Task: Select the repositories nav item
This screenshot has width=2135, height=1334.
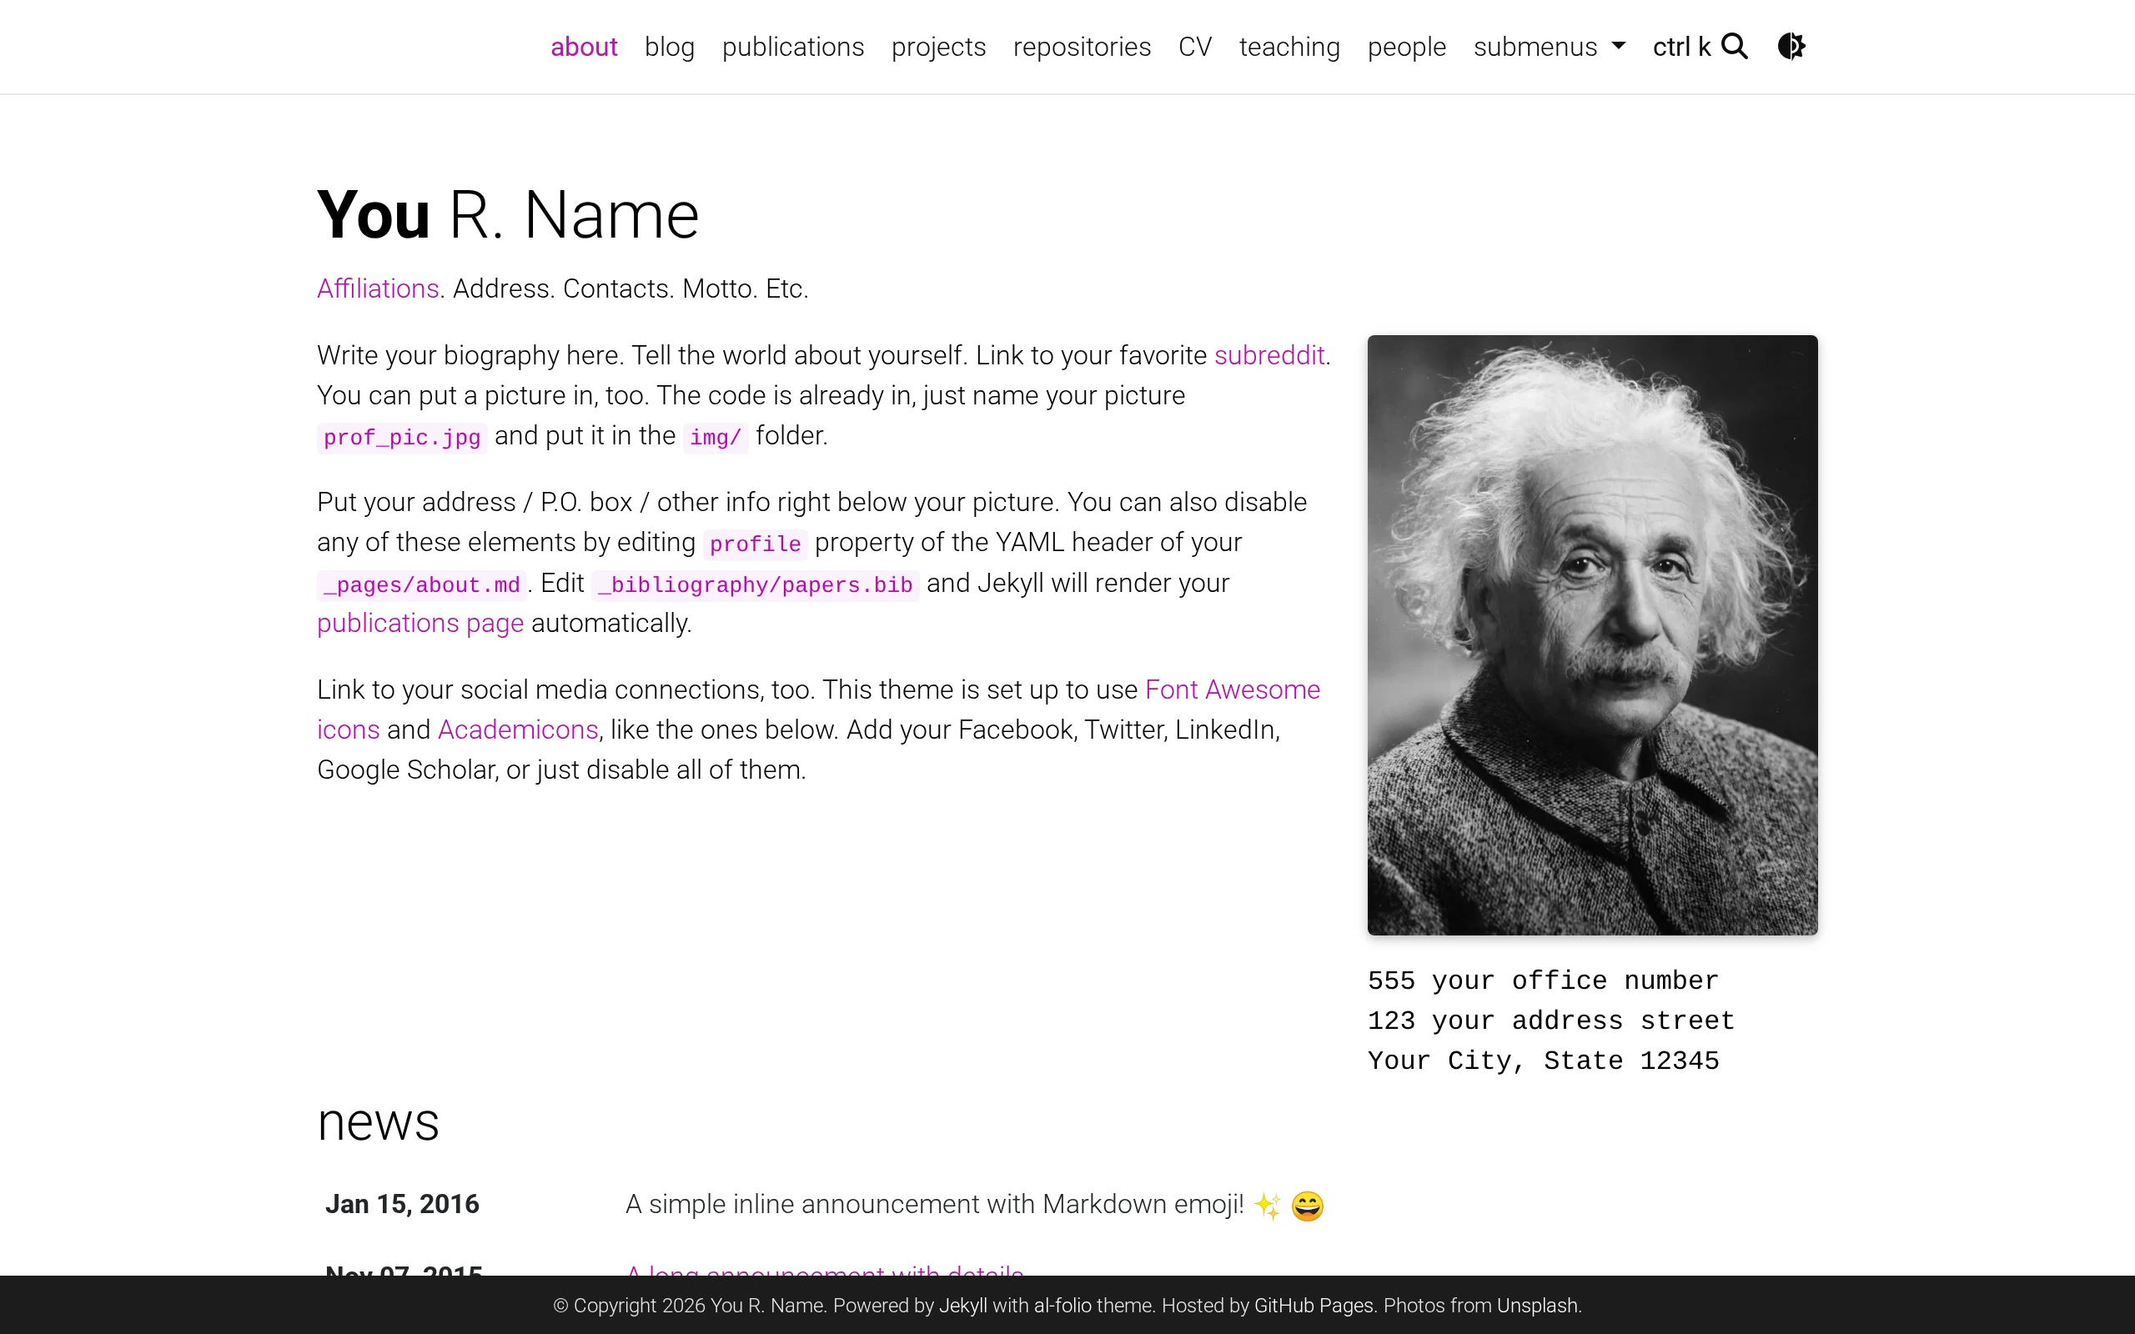Action: (x=1082, y=47)
